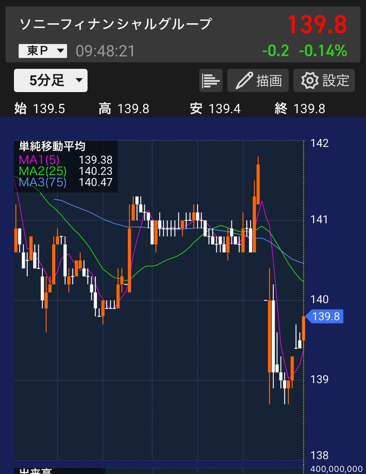366x474 pixels.
Task: Click the -0.14% percent change value
Action: 323,51
